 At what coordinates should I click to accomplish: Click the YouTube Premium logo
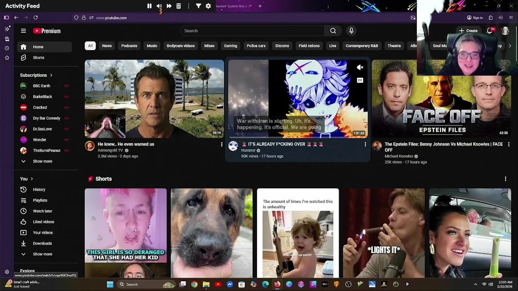point(47,31)
